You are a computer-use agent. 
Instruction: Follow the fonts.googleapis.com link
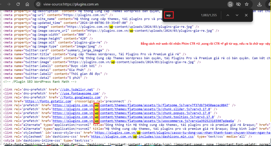(x=79, y=97)
